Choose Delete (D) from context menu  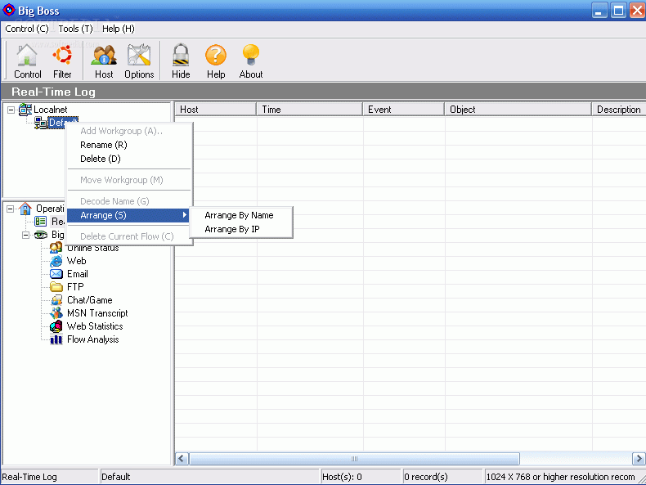(x=129, y=159)
